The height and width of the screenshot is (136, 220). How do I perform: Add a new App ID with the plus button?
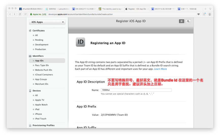(182, 21)
